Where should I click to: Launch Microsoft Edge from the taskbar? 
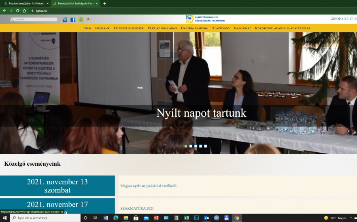point(116,218)
